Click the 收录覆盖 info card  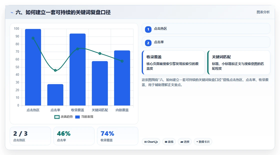173,62
